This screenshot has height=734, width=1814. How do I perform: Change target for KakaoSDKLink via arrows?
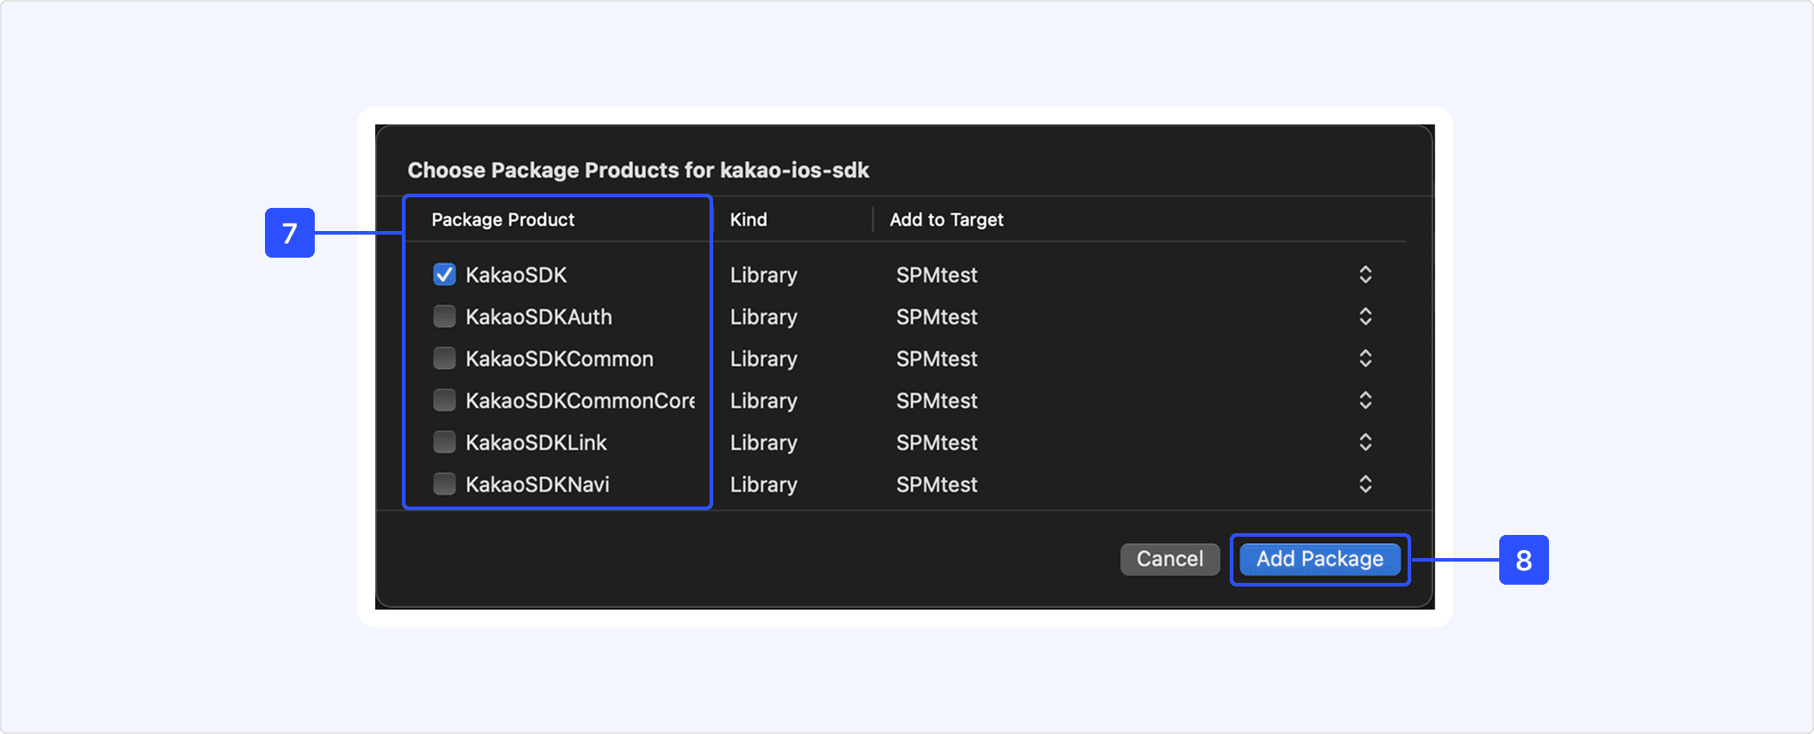click(x=1365, y=442)
